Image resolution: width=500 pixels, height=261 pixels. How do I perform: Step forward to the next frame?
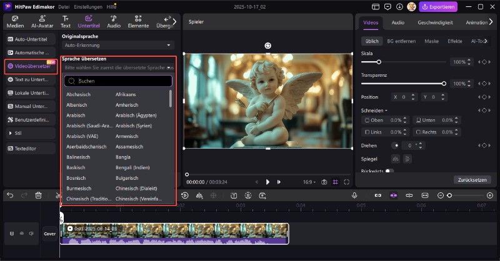pyautogui.click(x=279, y=182)
